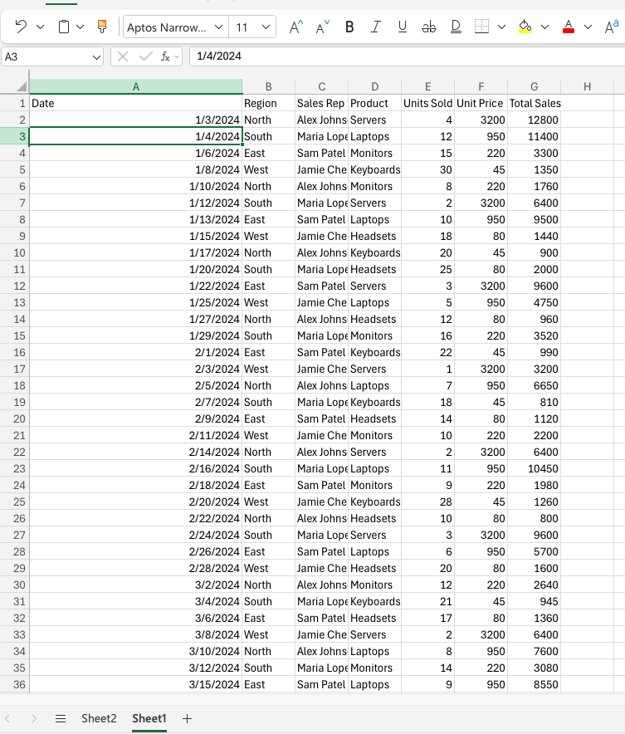Toggle Strikethrough formatting
Screen dimensions: 625x734
pos(428,27)
